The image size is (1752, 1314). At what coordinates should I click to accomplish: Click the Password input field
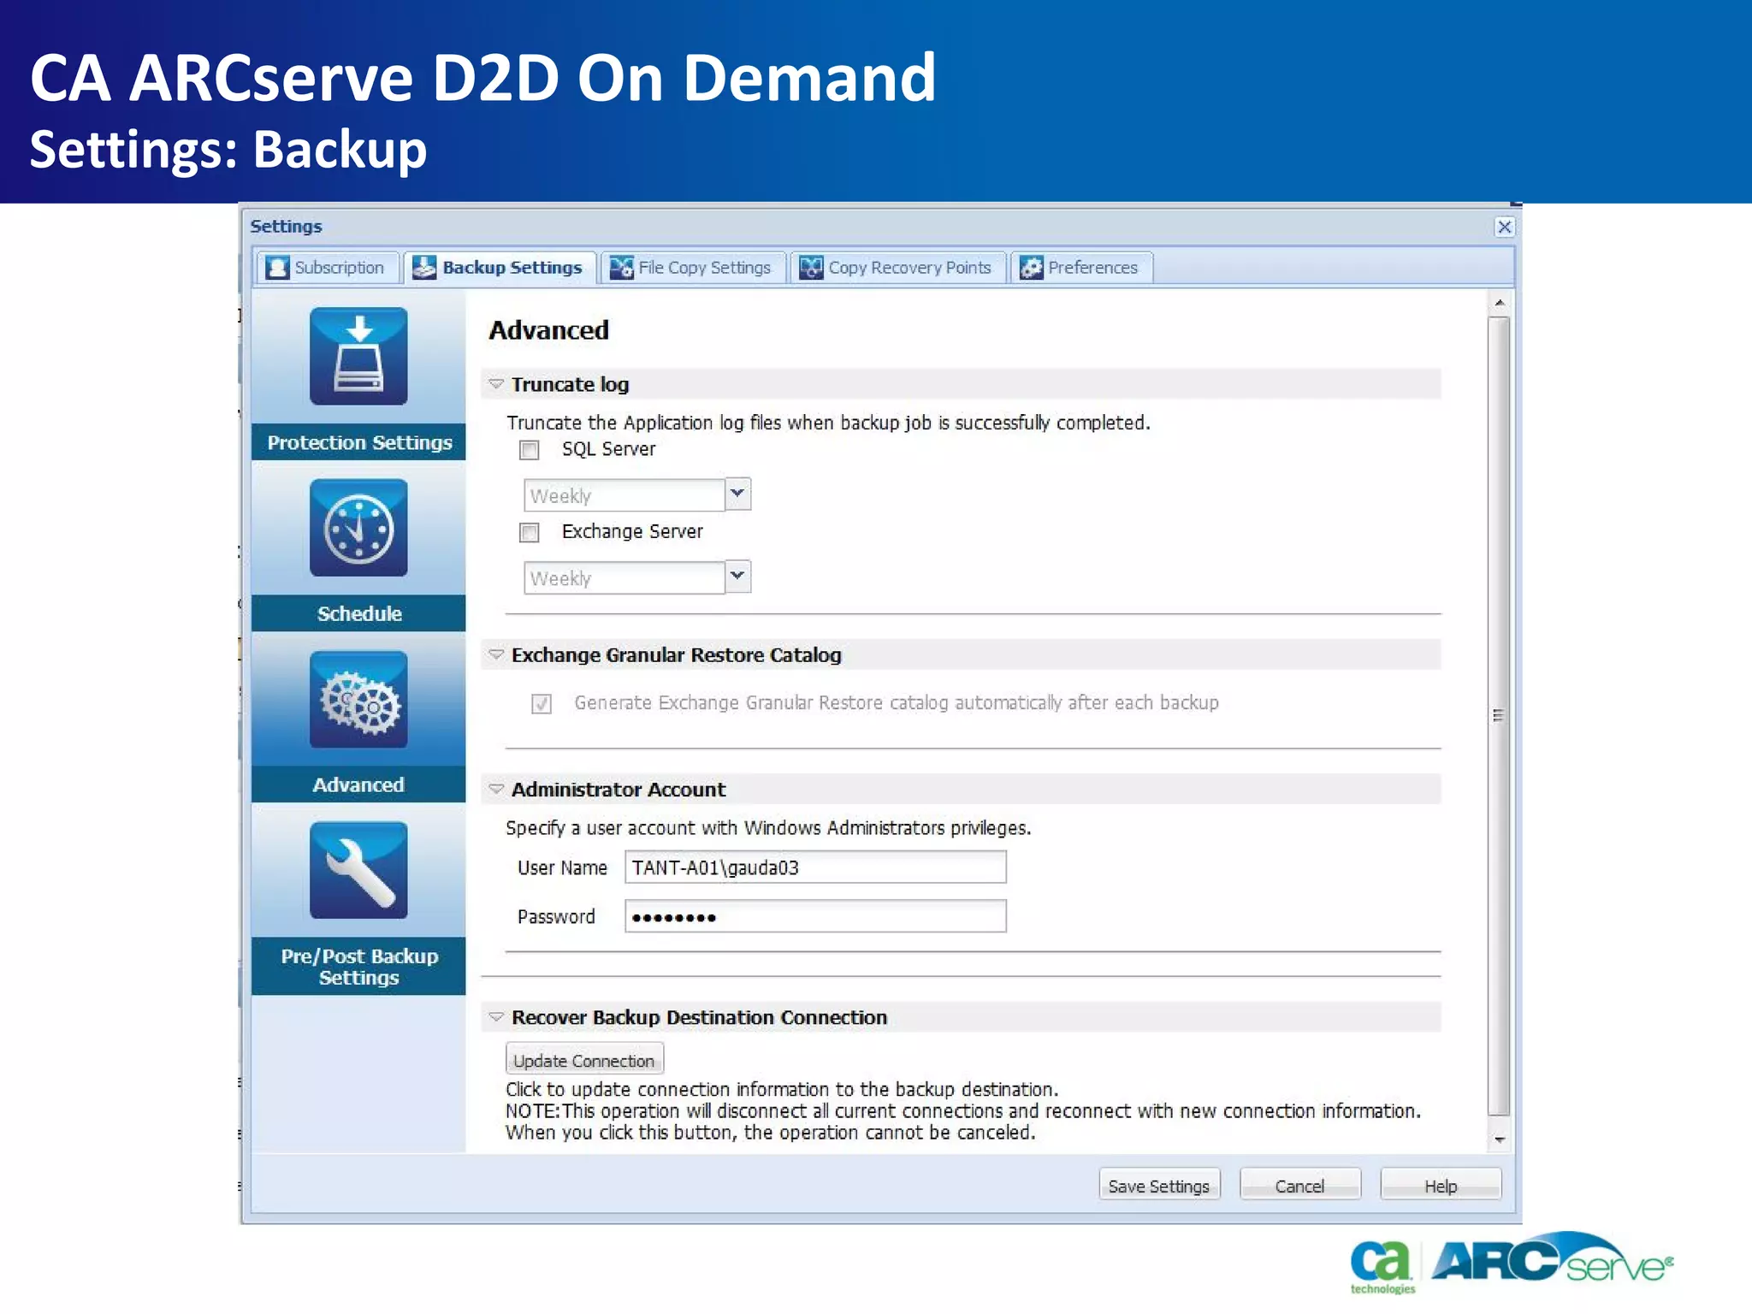815,916
